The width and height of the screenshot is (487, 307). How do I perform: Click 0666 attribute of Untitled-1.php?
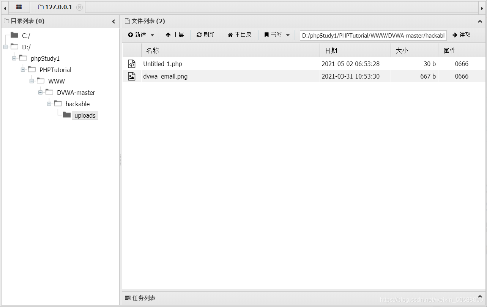click(x=462, y=64)
